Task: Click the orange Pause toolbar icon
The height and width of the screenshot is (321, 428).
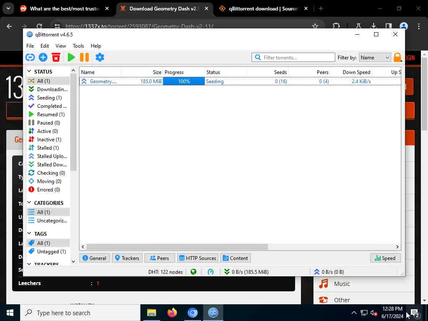Action: point(84,57)
